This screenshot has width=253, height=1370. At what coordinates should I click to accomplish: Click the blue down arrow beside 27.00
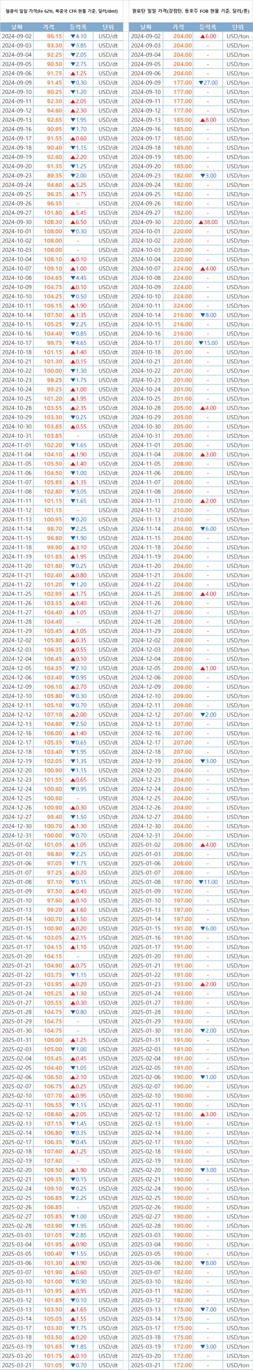200,83
